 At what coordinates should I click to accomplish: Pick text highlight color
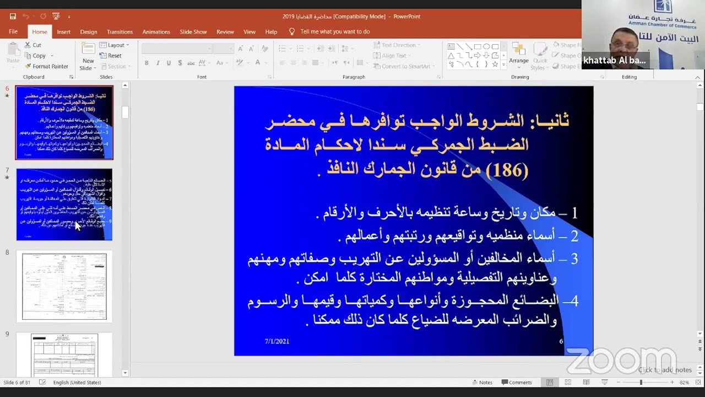pyautogui.click(x=241, y=63)
